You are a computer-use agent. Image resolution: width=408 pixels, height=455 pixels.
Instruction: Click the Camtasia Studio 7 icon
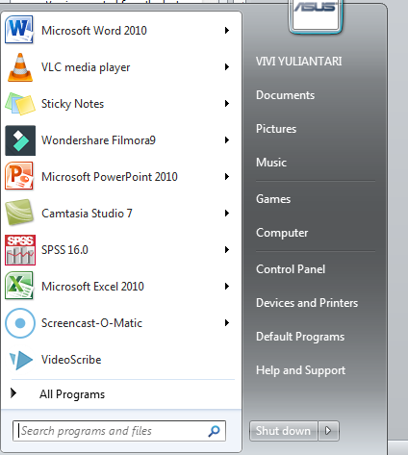(19, 213)
